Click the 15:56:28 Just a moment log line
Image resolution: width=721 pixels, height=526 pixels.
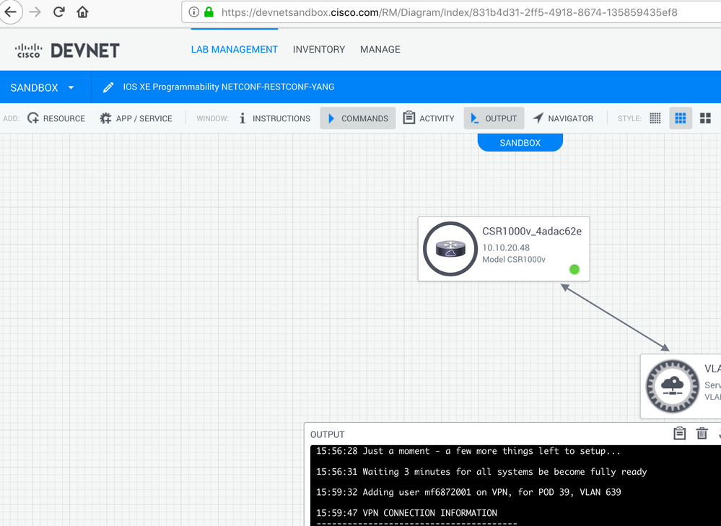click(x=468, y=451)
